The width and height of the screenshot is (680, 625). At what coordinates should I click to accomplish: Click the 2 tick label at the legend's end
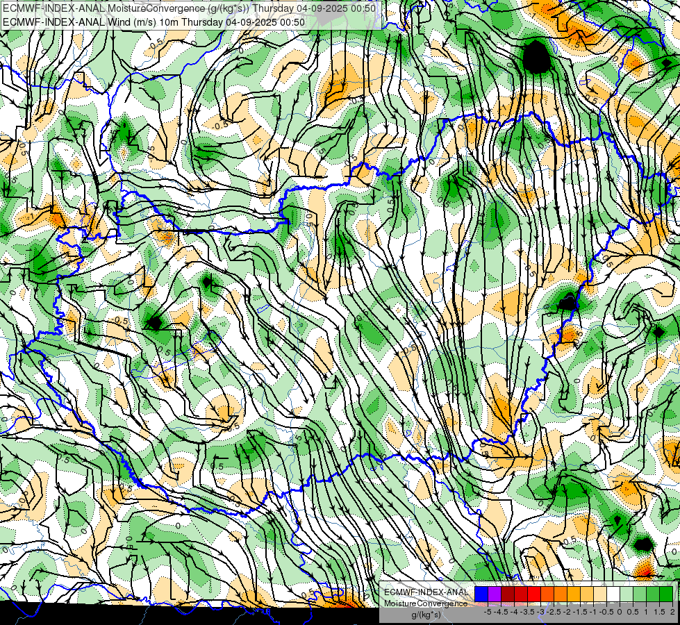pyautogui.click(x=672, y=612)
